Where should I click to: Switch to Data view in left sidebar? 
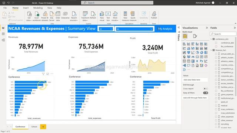pos(3,34)
